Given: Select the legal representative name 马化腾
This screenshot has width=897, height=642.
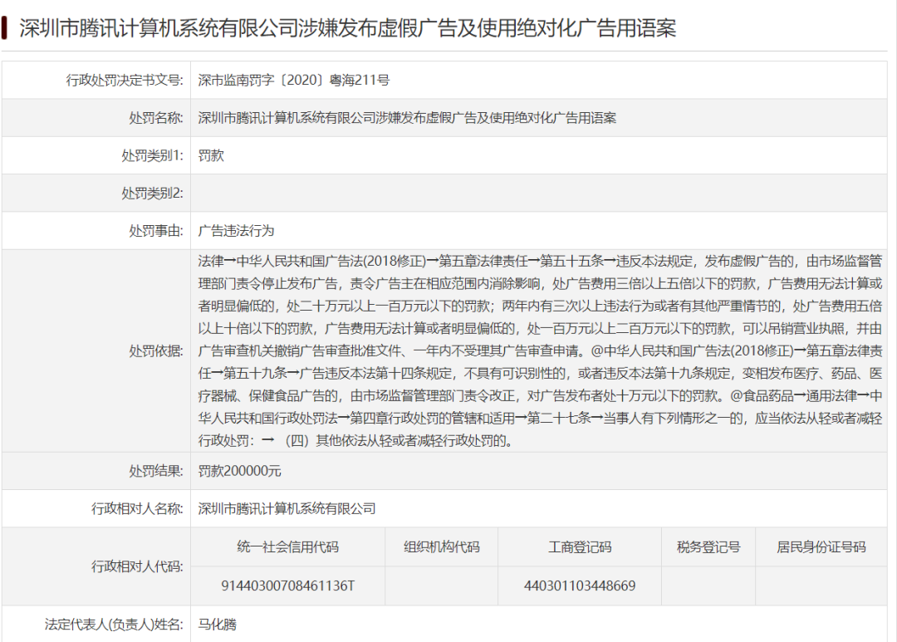Looking at the screenshot, I should (218, 625).
